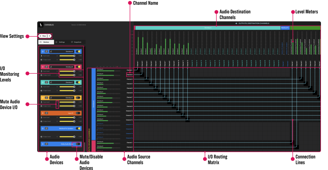The image size is (328, 170).
Task: Open the mixer settings icon for Omnibus D
Action: 46,98
